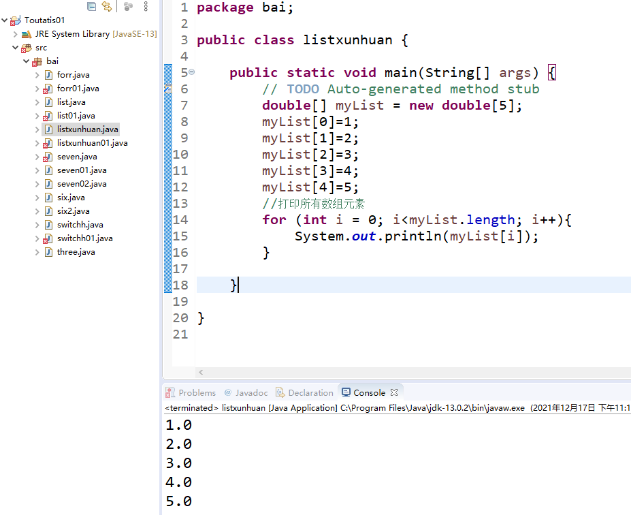631x515 pixels.
Task: Collapse the Toutatis01 project node
Action: [x=5, y=20]
